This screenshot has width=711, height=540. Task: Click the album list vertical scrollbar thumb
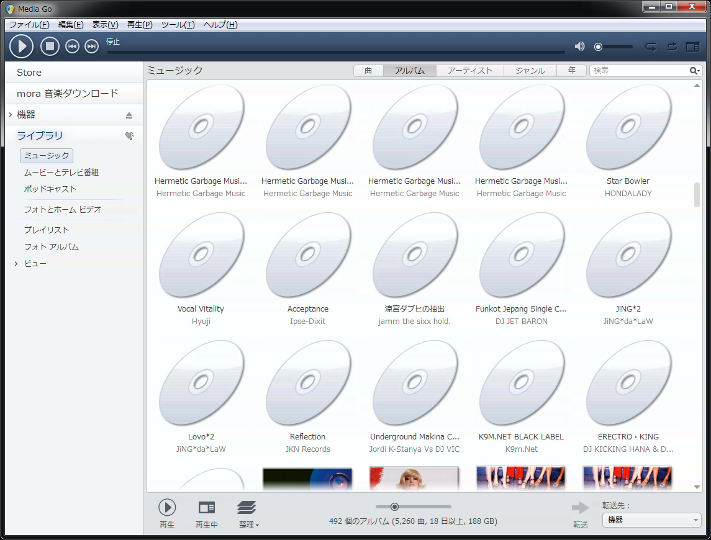click(x=697, y=194)
